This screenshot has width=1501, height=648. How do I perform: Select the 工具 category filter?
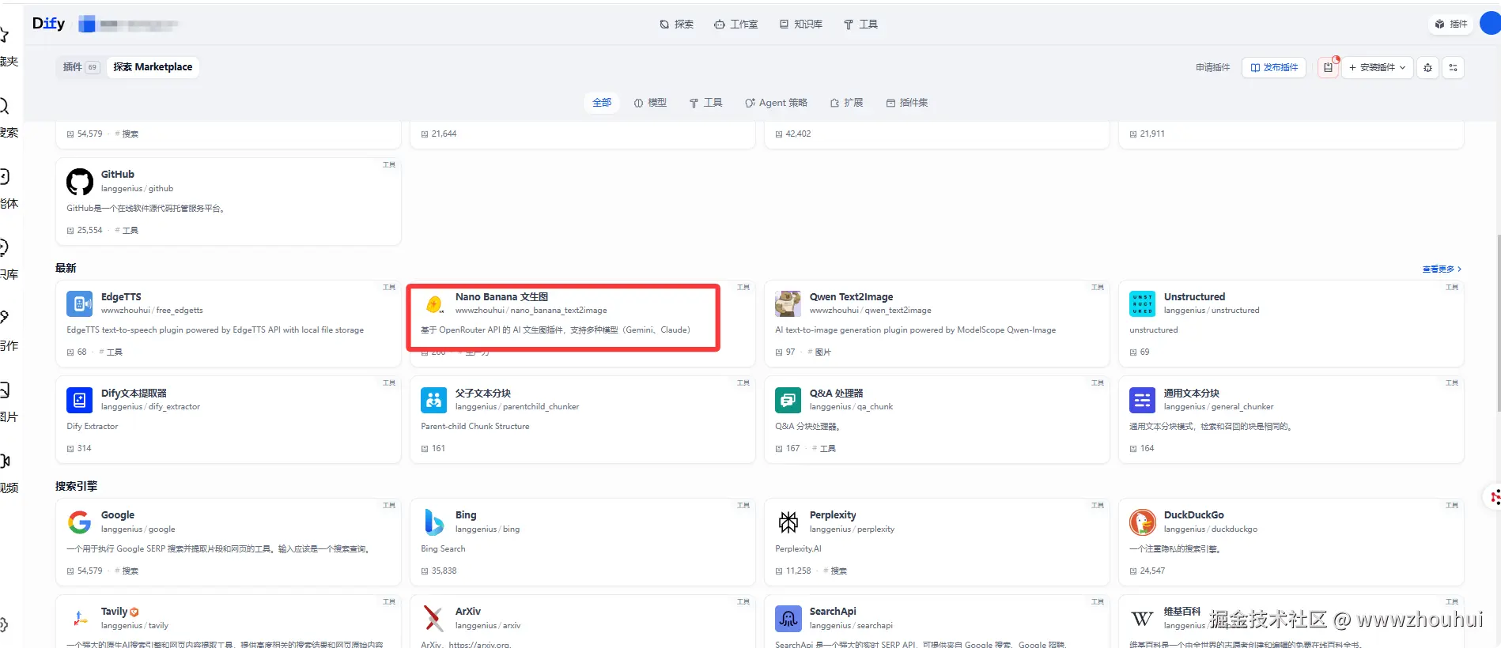pyautogui.click(x=705, y=103)
